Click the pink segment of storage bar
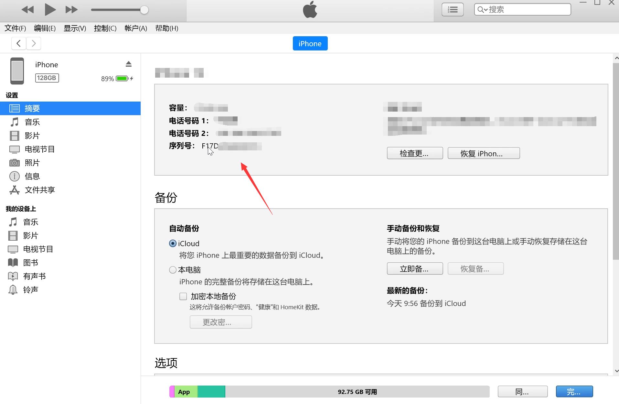Viewport: 619px width, 404px height. point(172,392)
